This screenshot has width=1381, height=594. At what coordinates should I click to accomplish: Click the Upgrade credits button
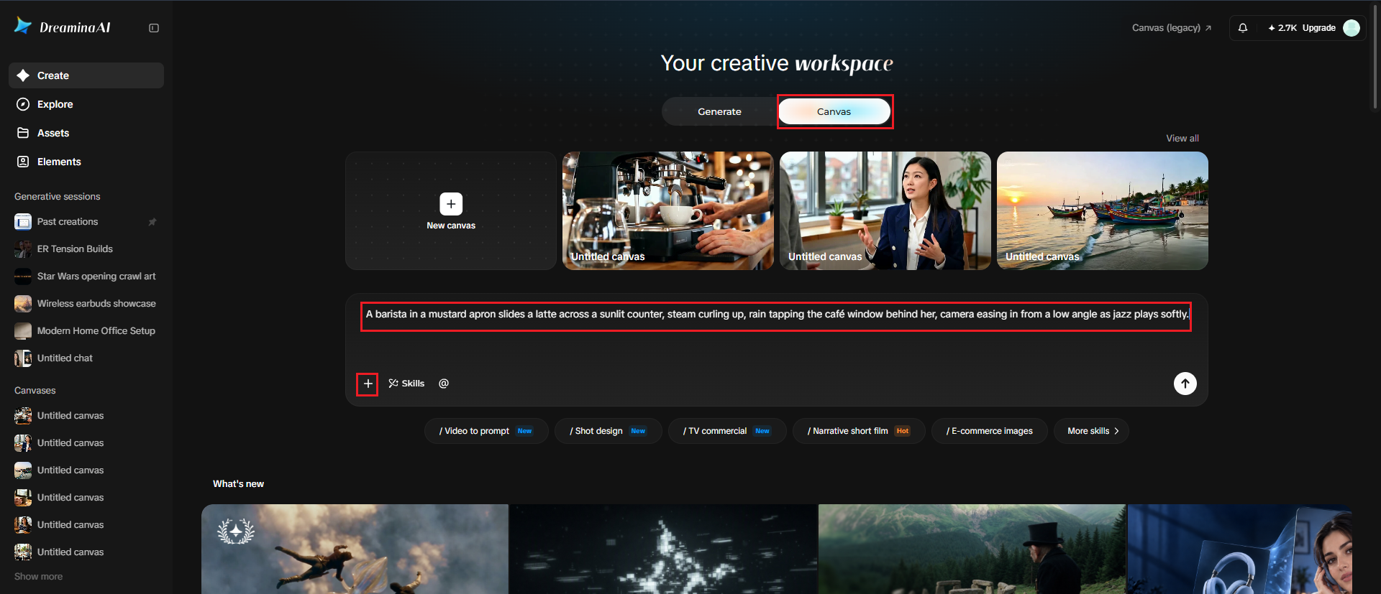pos(1302,28)
